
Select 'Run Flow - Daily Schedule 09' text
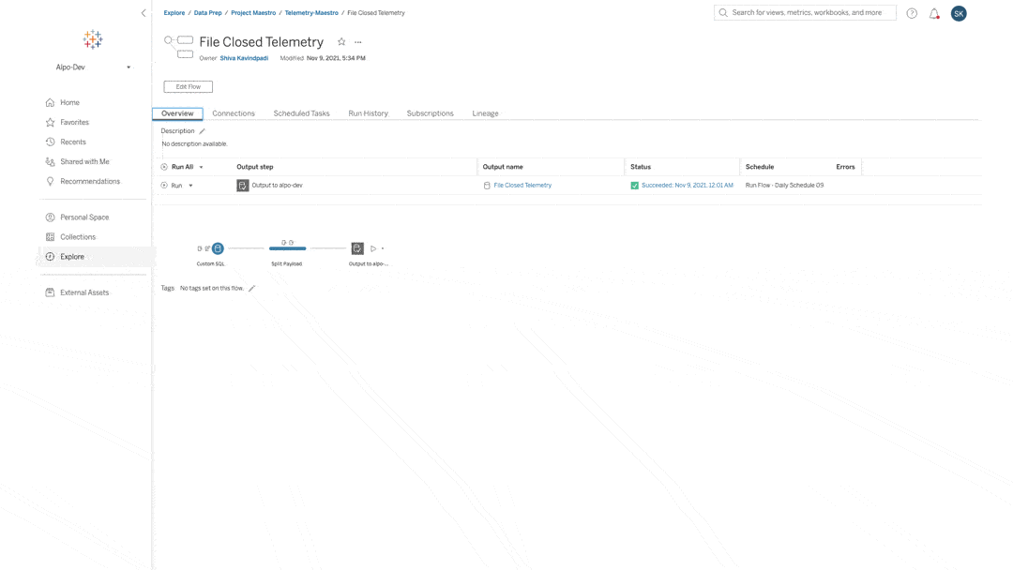click(784, 186)
